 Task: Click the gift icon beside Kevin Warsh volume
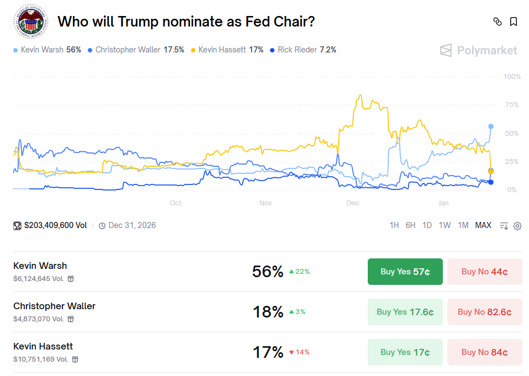(71, 279)
